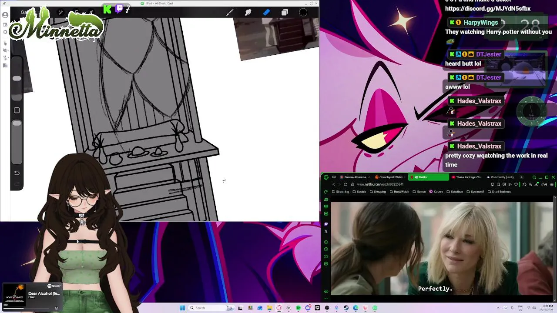557x313 pixels.
Task: Open Microsoft Edge from the taskbar
Action: tap(356, 308)
